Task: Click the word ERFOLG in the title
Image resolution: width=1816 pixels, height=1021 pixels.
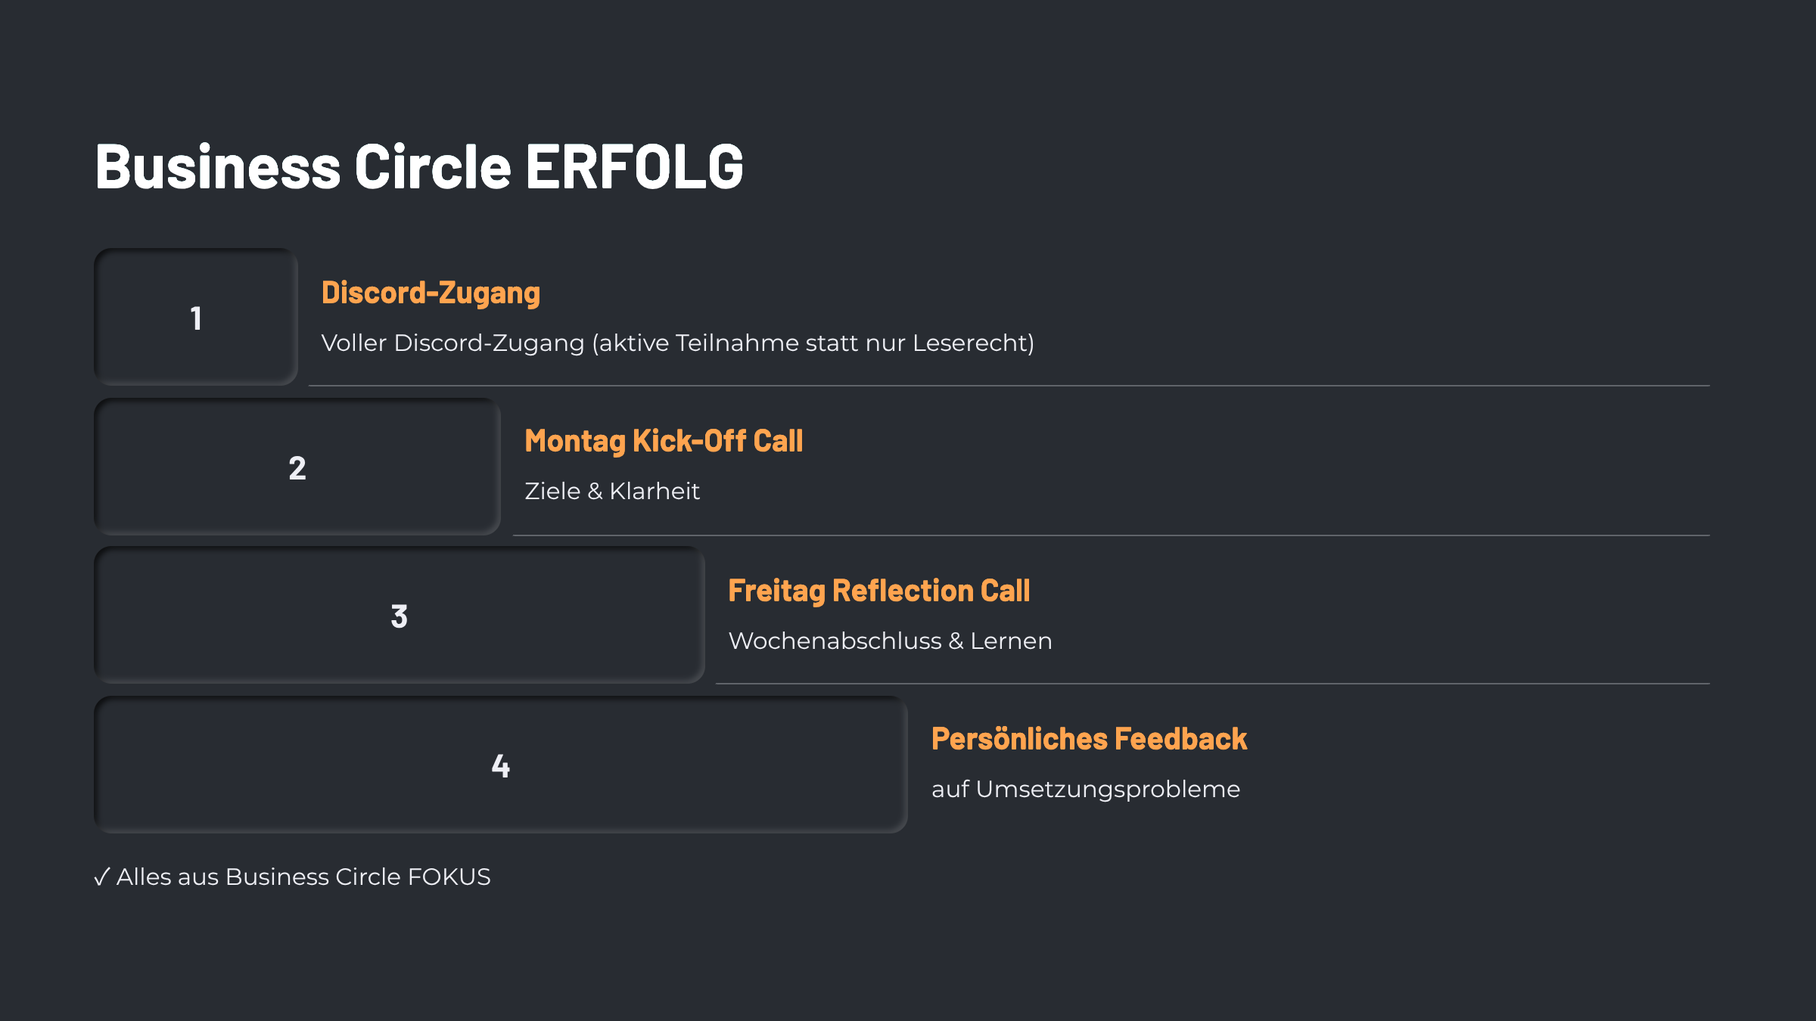Action: click(x=634, y=167)
